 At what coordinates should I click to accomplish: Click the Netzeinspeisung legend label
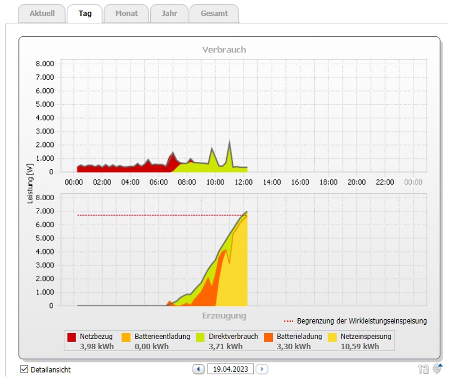[366, 337]
